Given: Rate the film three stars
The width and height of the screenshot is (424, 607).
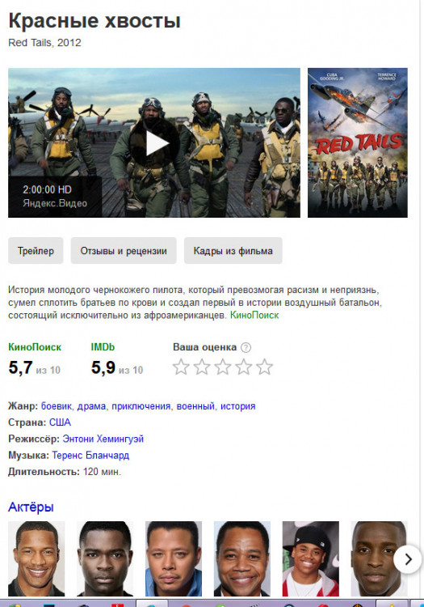Looking at the screenshot, I should 223,367.
